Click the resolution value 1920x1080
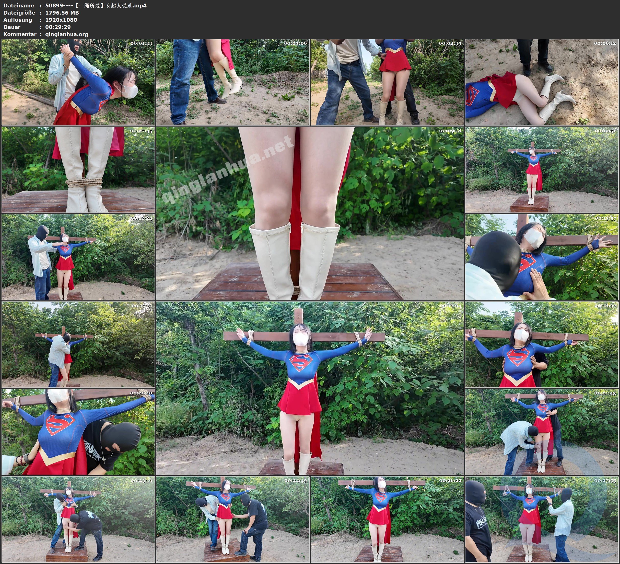Viewport: 620px width, 564px height. click(61, 20)
